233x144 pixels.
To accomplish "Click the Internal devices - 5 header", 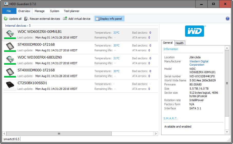I will click(x=18, y=26).
